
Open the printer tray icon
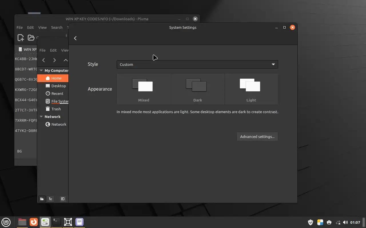pyautogui.click(x=329, y=222)
